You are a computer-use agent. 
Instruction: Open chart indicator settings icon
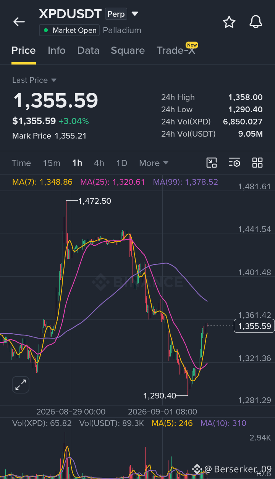pos(235,163)
